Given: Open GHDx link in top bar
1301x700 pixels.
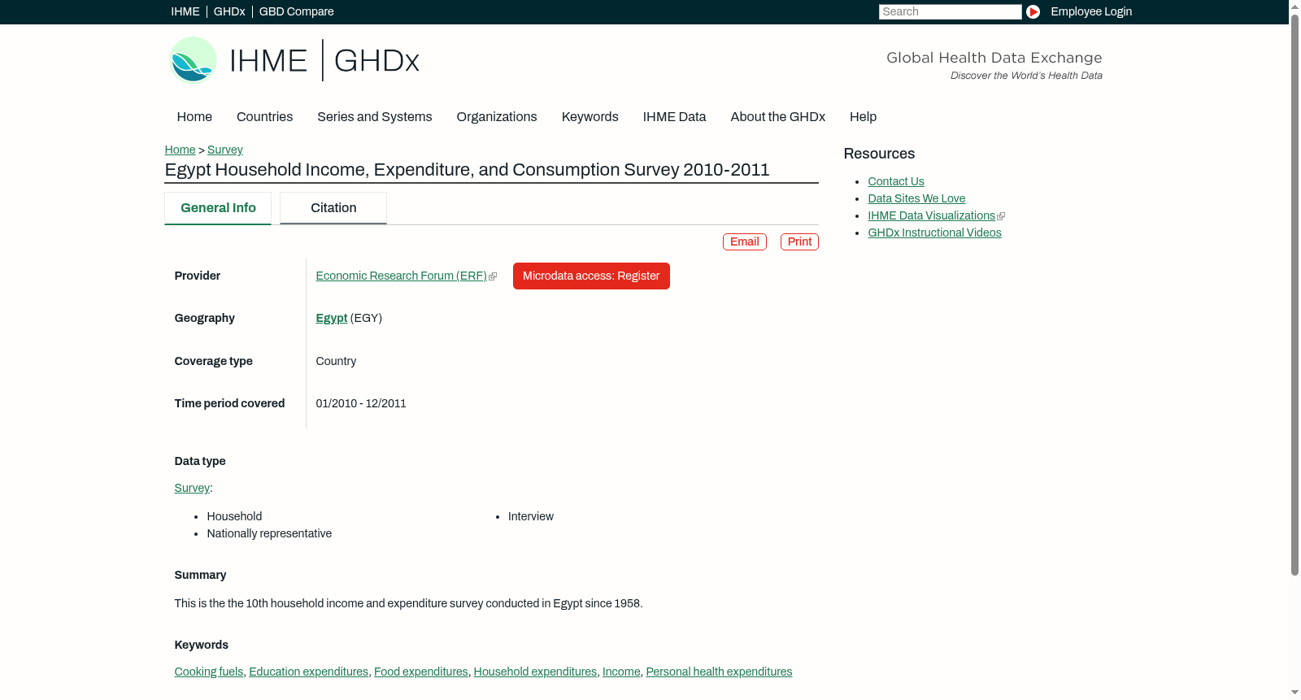Looking at the screenshot, I should coord(229,11).
